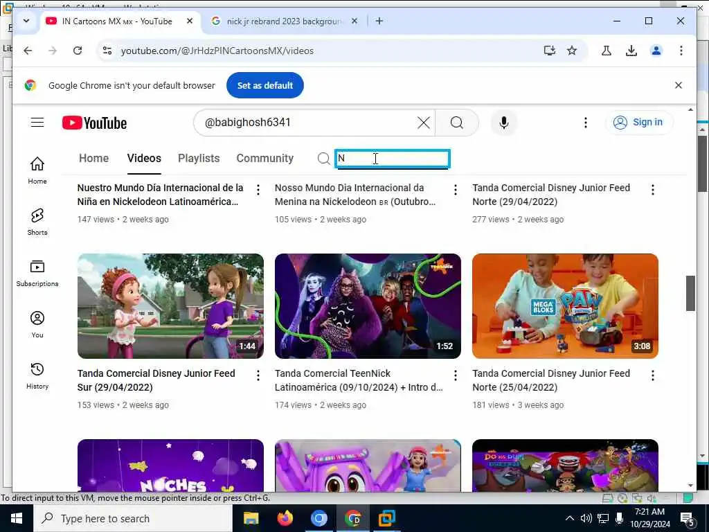709x532 pixels.
Task: Select the channel Videos tab
Action: pos(144,159)
